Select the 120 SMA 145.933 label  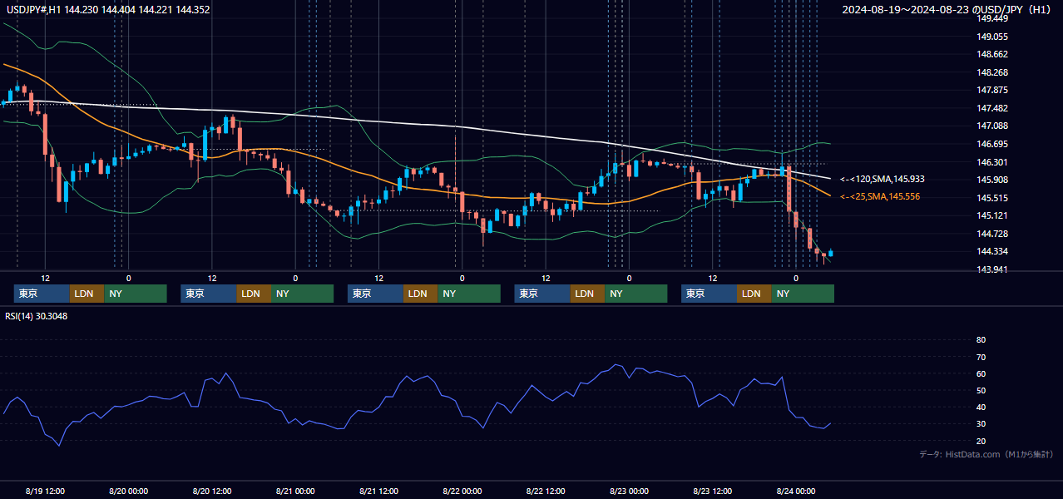click(882, 179)
